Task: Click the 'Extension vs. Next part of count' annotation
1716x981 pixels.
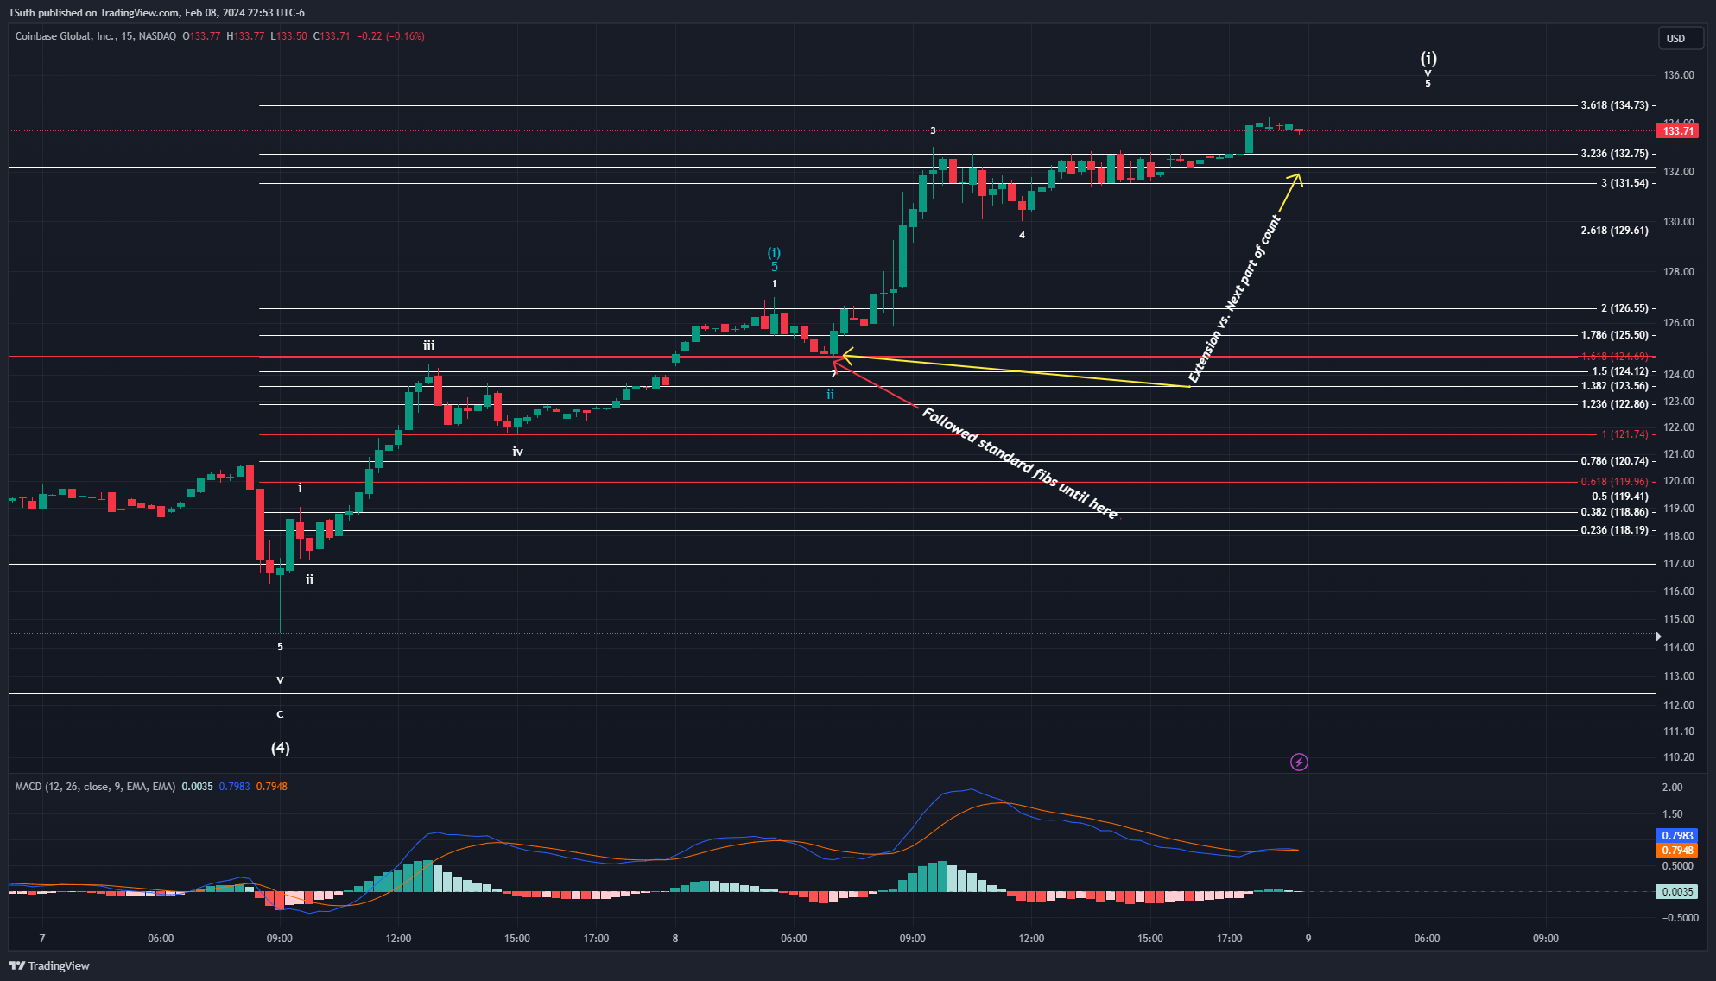Action: 1234,299
